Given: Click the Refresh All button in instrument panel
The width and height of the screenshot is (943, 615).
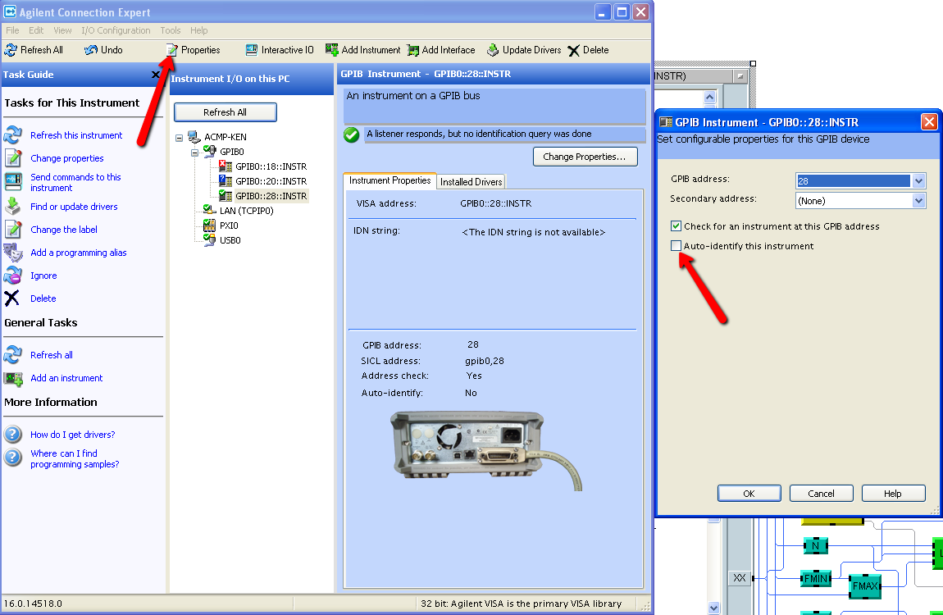Looking at the screenshot, I should (225, 112).
